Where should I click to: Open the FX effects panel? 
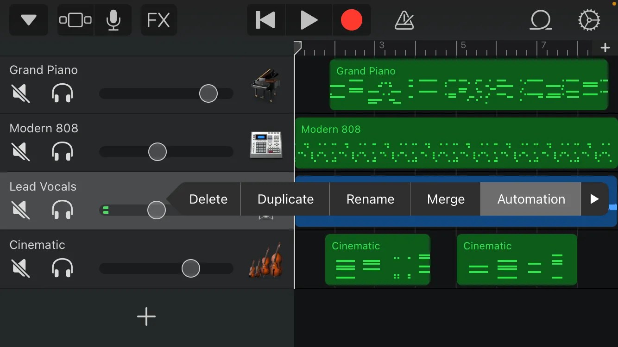click(x=158, y=19)
